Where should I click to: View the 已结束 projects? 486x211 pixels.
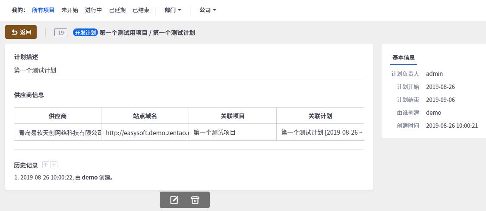pyautogui.click(x=141, y=10)
